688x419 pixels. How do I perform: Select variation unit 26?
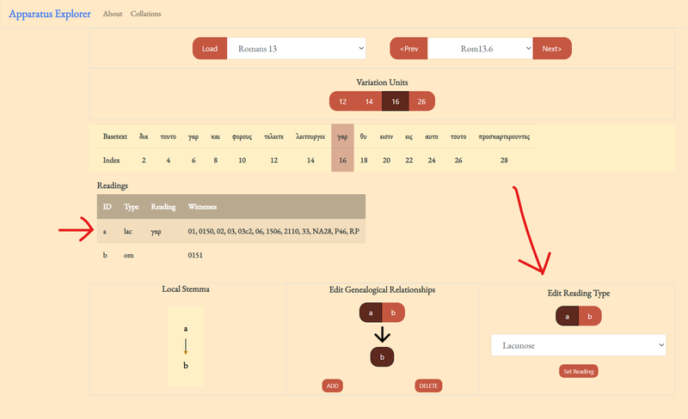pyautogui.click(x=421, y=101)
